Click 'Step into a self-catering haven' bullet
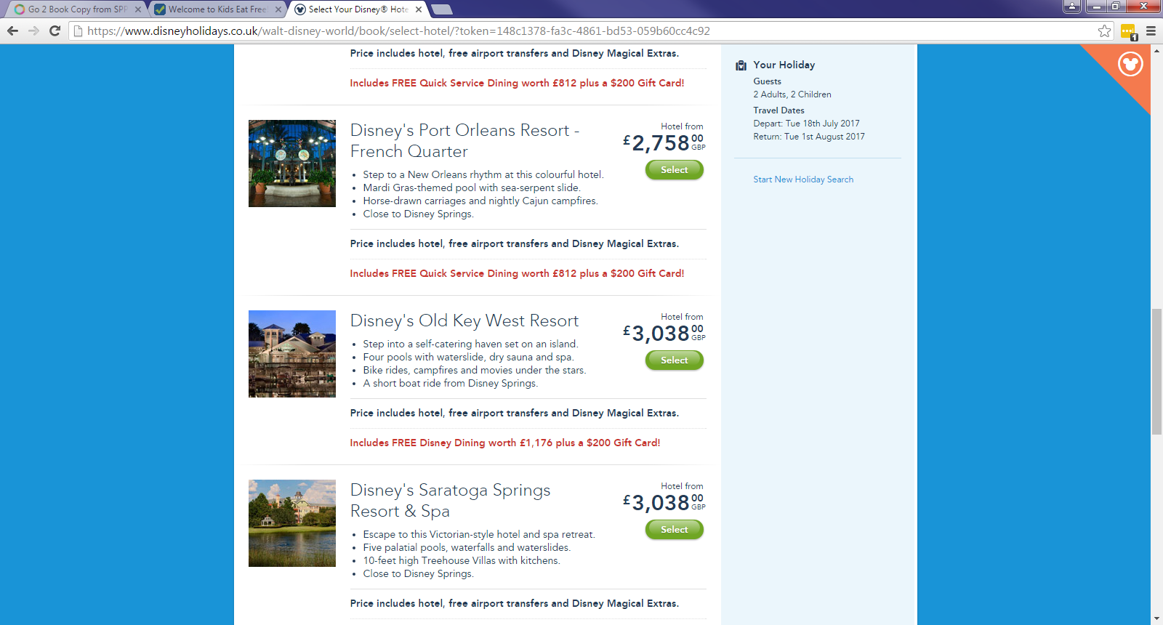Image resolution: width=1163 pixels, height=625 pixels. click(470, 344)
